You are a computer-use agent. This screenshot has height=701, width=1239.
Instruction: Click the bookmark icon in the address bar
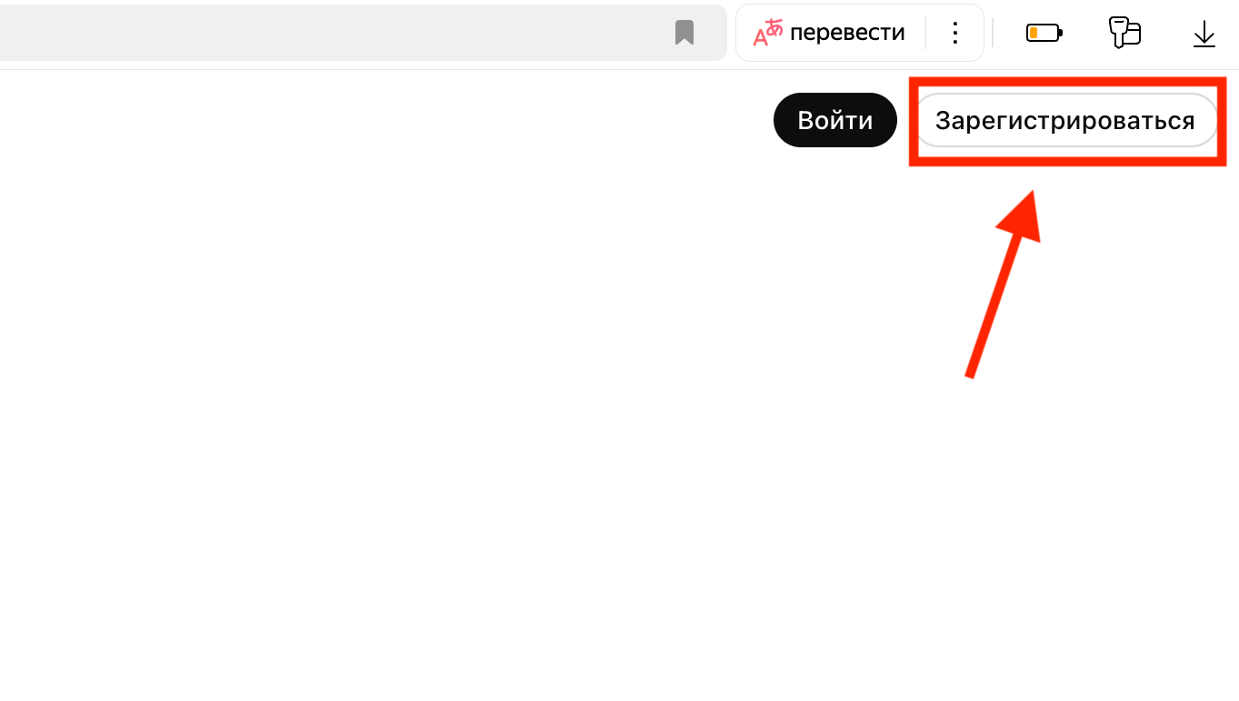pyautogui.click(x=684, y=33)
